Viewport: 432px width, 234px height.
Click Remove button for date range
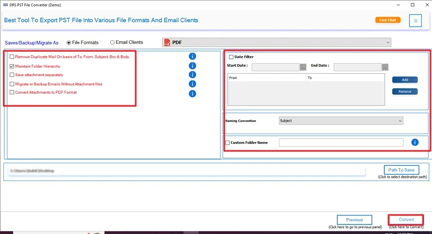tap(405, 92)
